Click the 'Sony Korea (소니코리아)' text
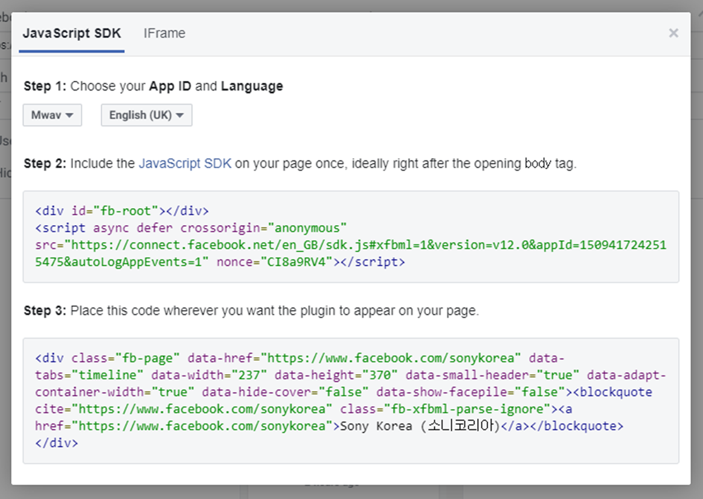The image size is (703, 499). 420,425
